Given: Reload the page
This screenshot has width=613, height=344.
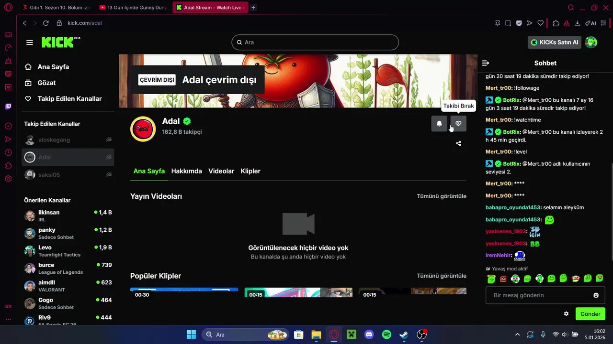Looking at the screenshot, I should (46, 23).
